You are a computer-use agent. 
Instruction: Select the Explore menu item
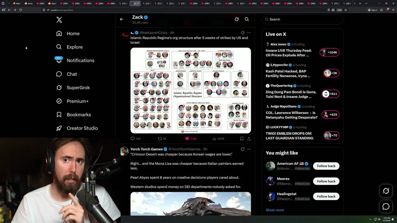[75, 47]
